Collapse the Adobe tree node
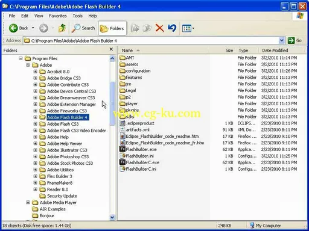 pyautogui.click(x=28, y=65)
